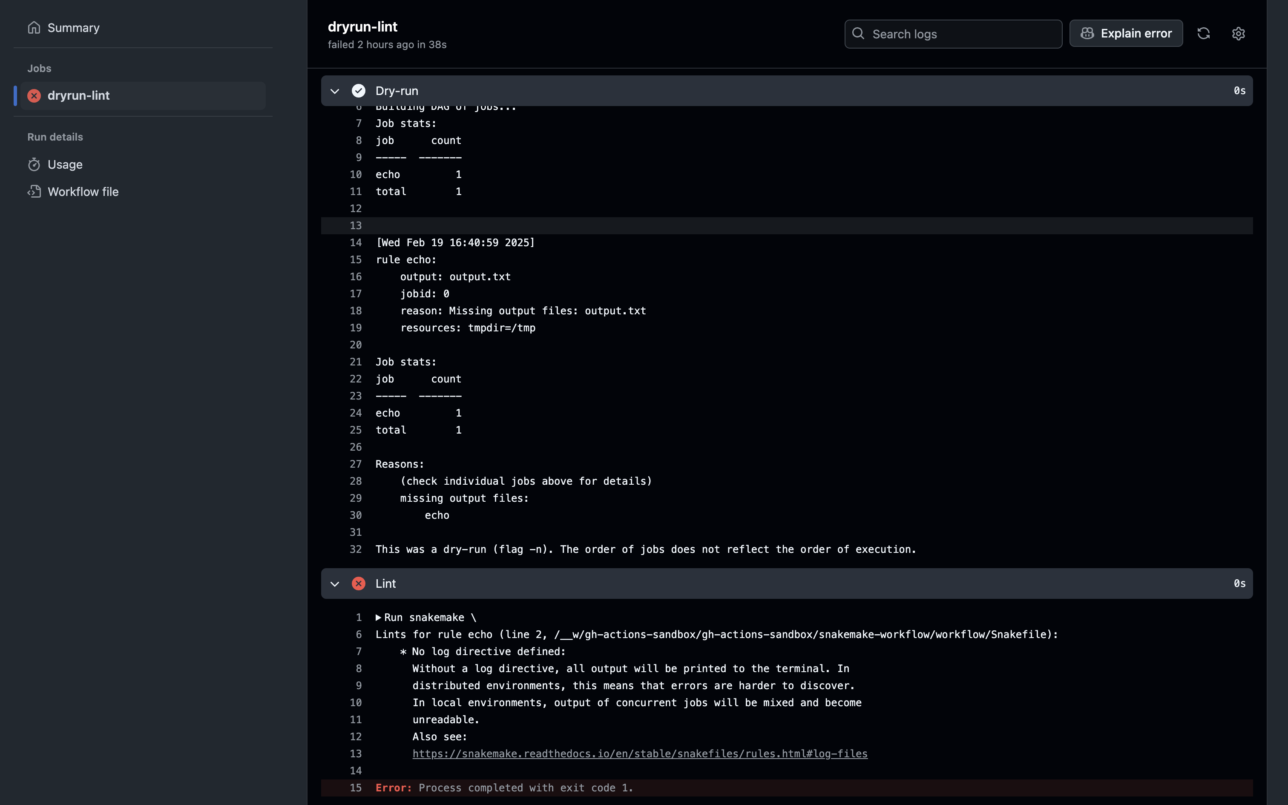1288x805 pixels.
Task: Click the magnifier icon in Search logs
Action: tap(858, 34)
